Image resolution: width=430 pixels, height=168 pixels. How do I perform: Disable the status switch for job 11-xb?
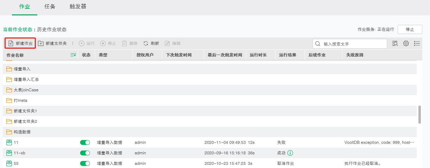(85, 153)
